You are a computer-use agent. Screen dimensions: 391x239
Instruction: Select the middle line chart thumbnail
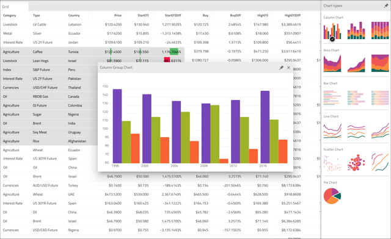point(356,131)
